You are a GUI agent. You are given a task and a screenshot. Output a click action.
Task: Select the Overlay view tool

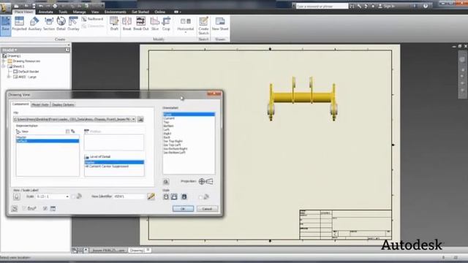[73, 24]
